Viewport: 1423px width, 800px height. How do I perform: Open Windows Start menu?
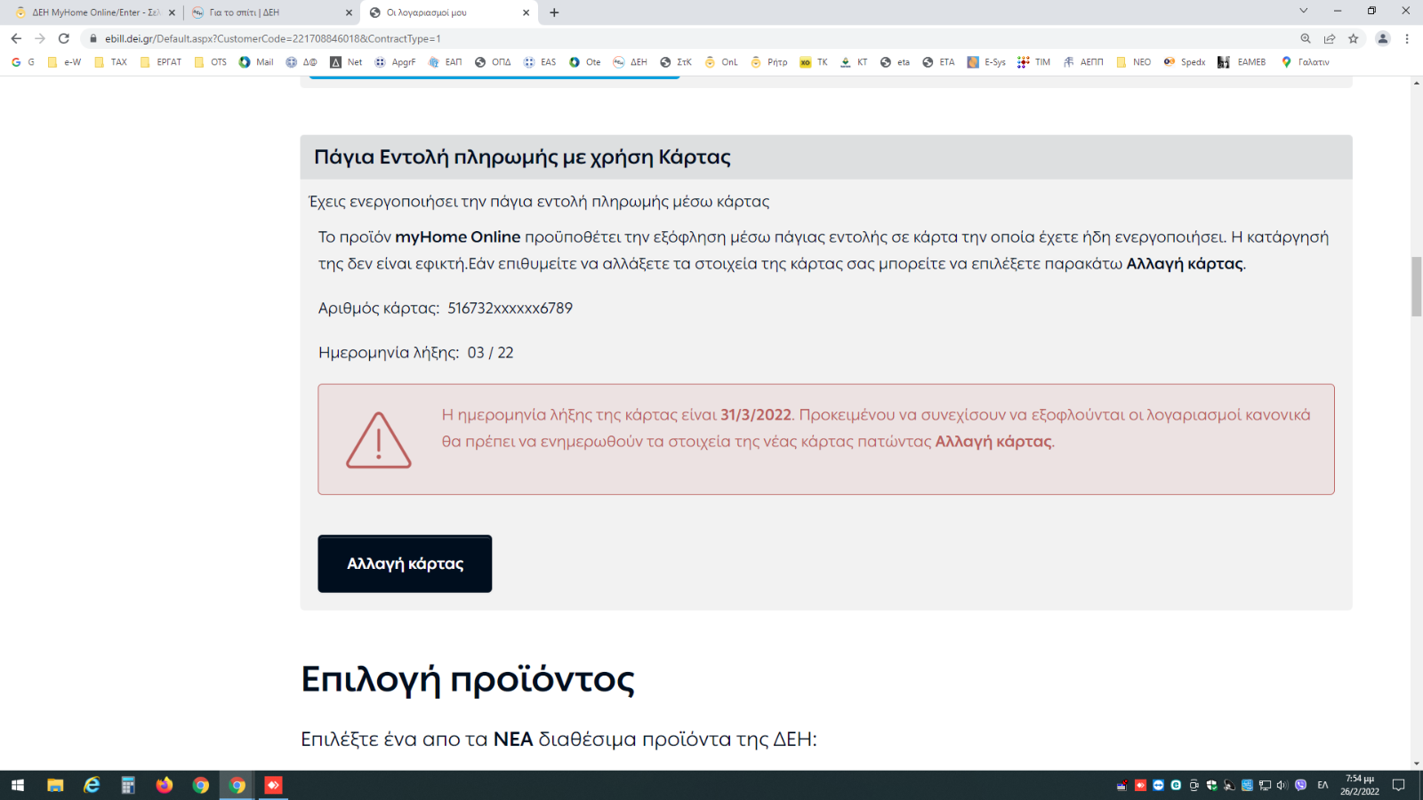18,785
